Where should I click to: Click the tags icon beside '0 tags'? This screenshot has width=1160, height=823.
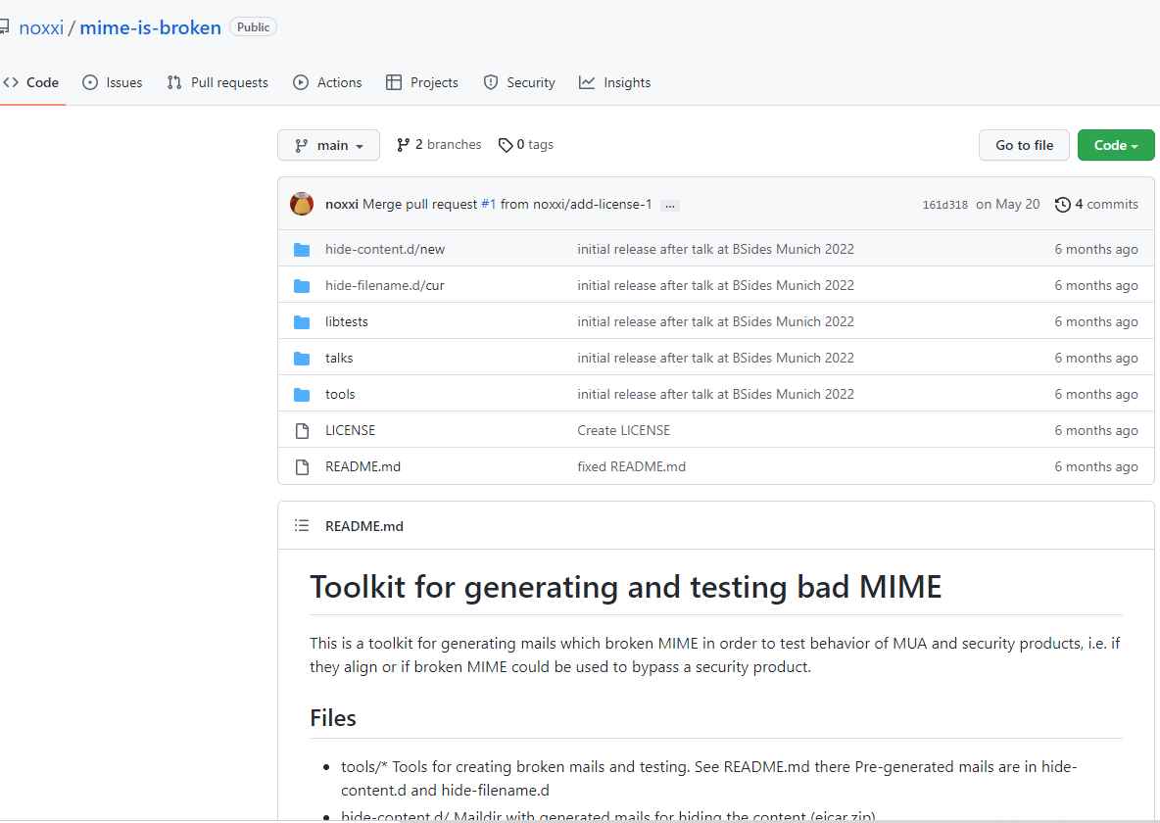click(x=506, y=144)
